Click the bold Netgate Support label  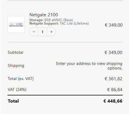(x=44, y=23)
